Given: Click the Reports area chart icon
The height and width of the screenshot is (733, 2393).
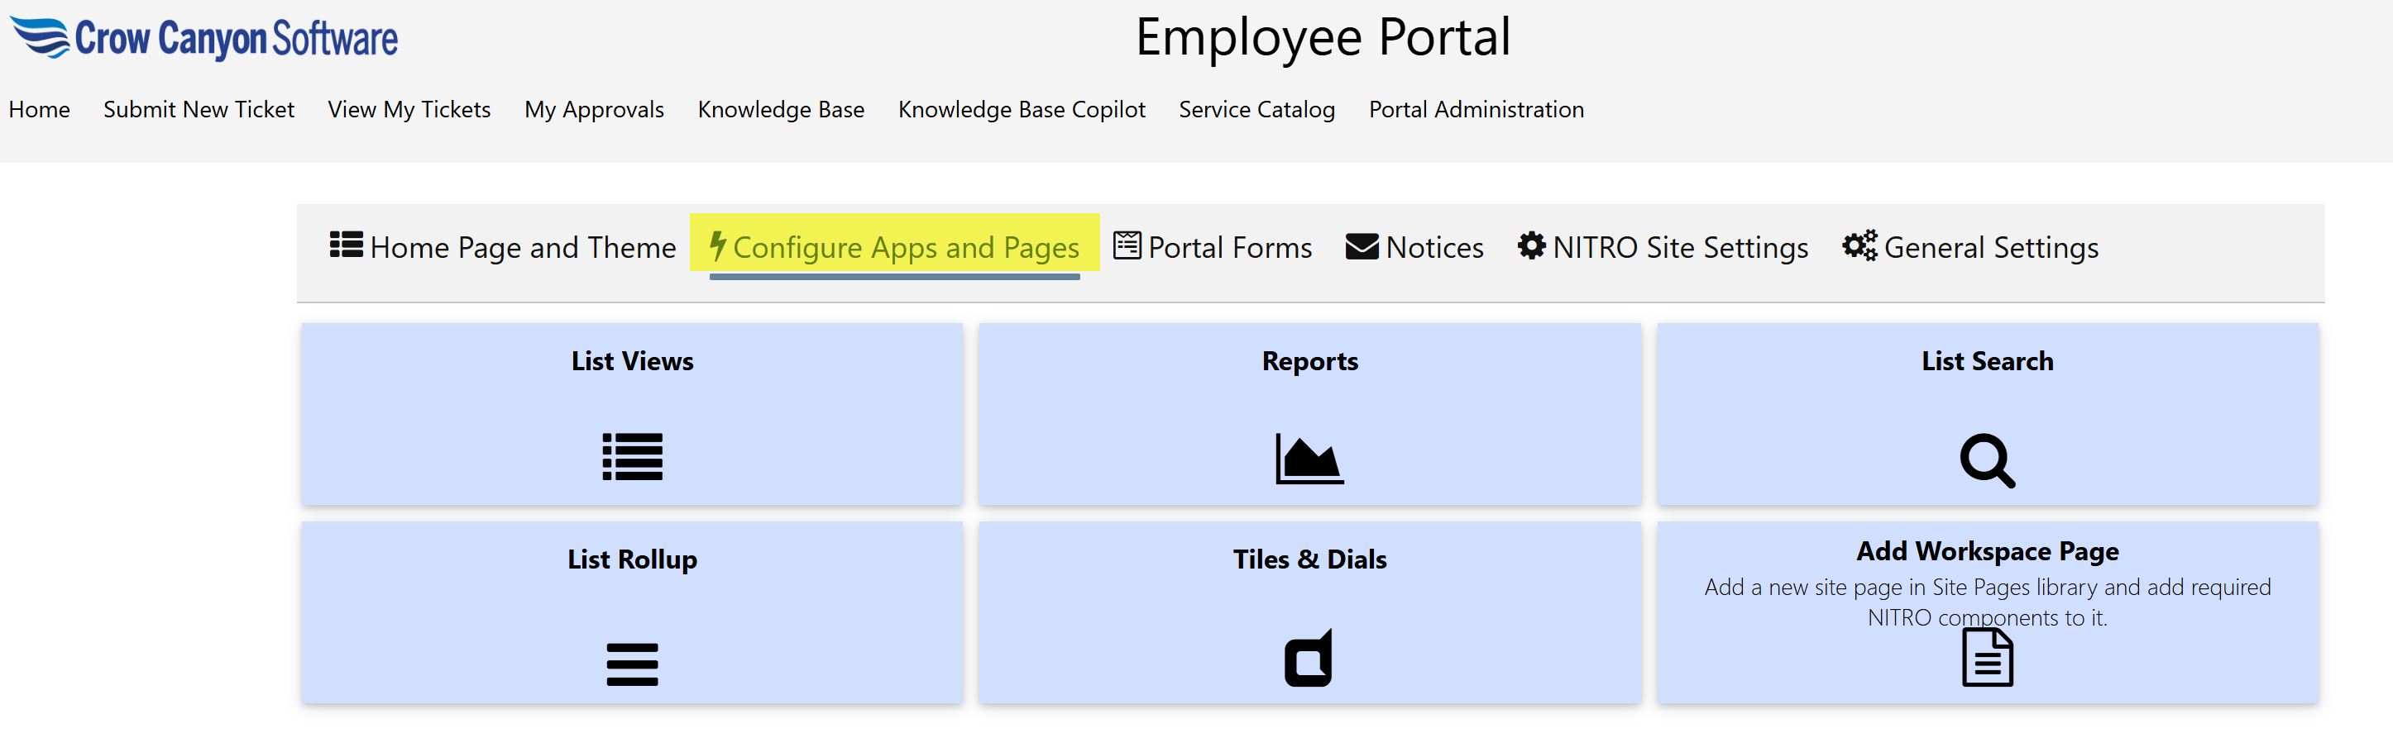Looking at the screenshot, I should (1309, 459).
